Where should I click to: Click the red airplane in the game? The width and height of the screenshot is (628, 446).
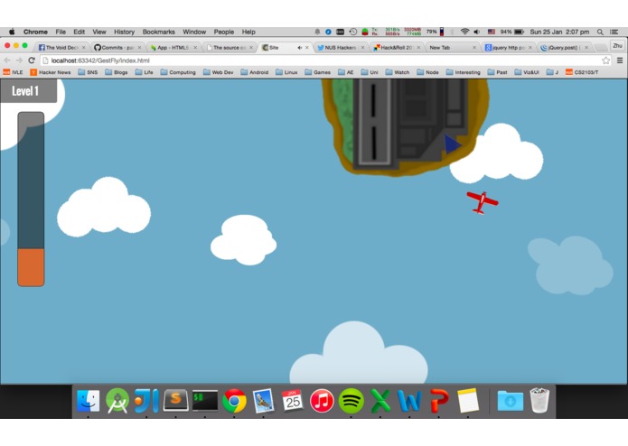[x=483, y=202]
